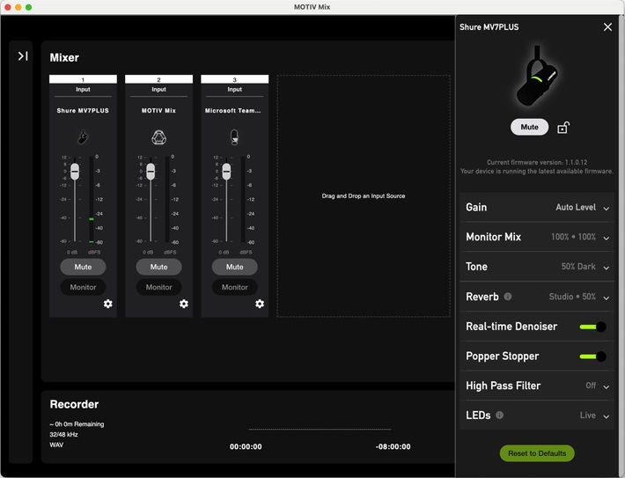The width and height of the screenshot is (625, 478).
Task: Click the macOS yellow minimize button
Action: click(x=18, y=7)
